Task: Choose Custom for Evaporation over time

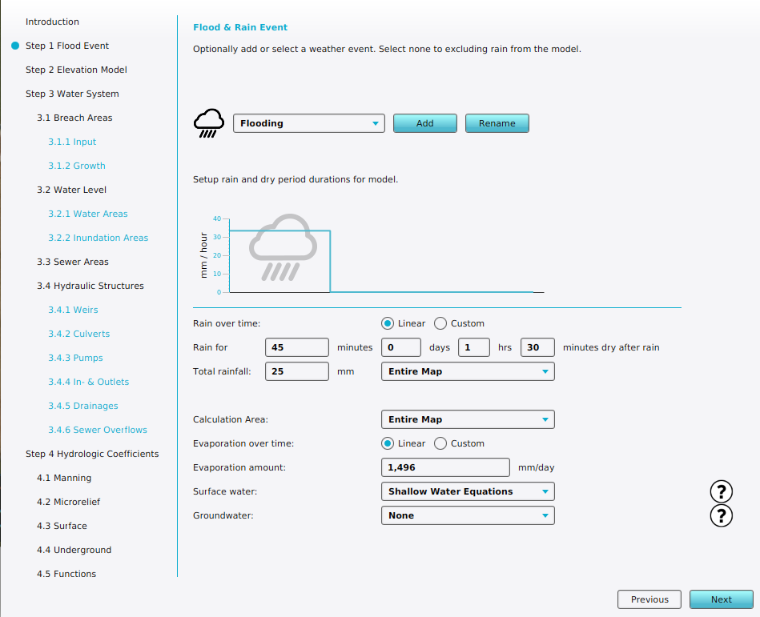Action: (x=440, y=443)
